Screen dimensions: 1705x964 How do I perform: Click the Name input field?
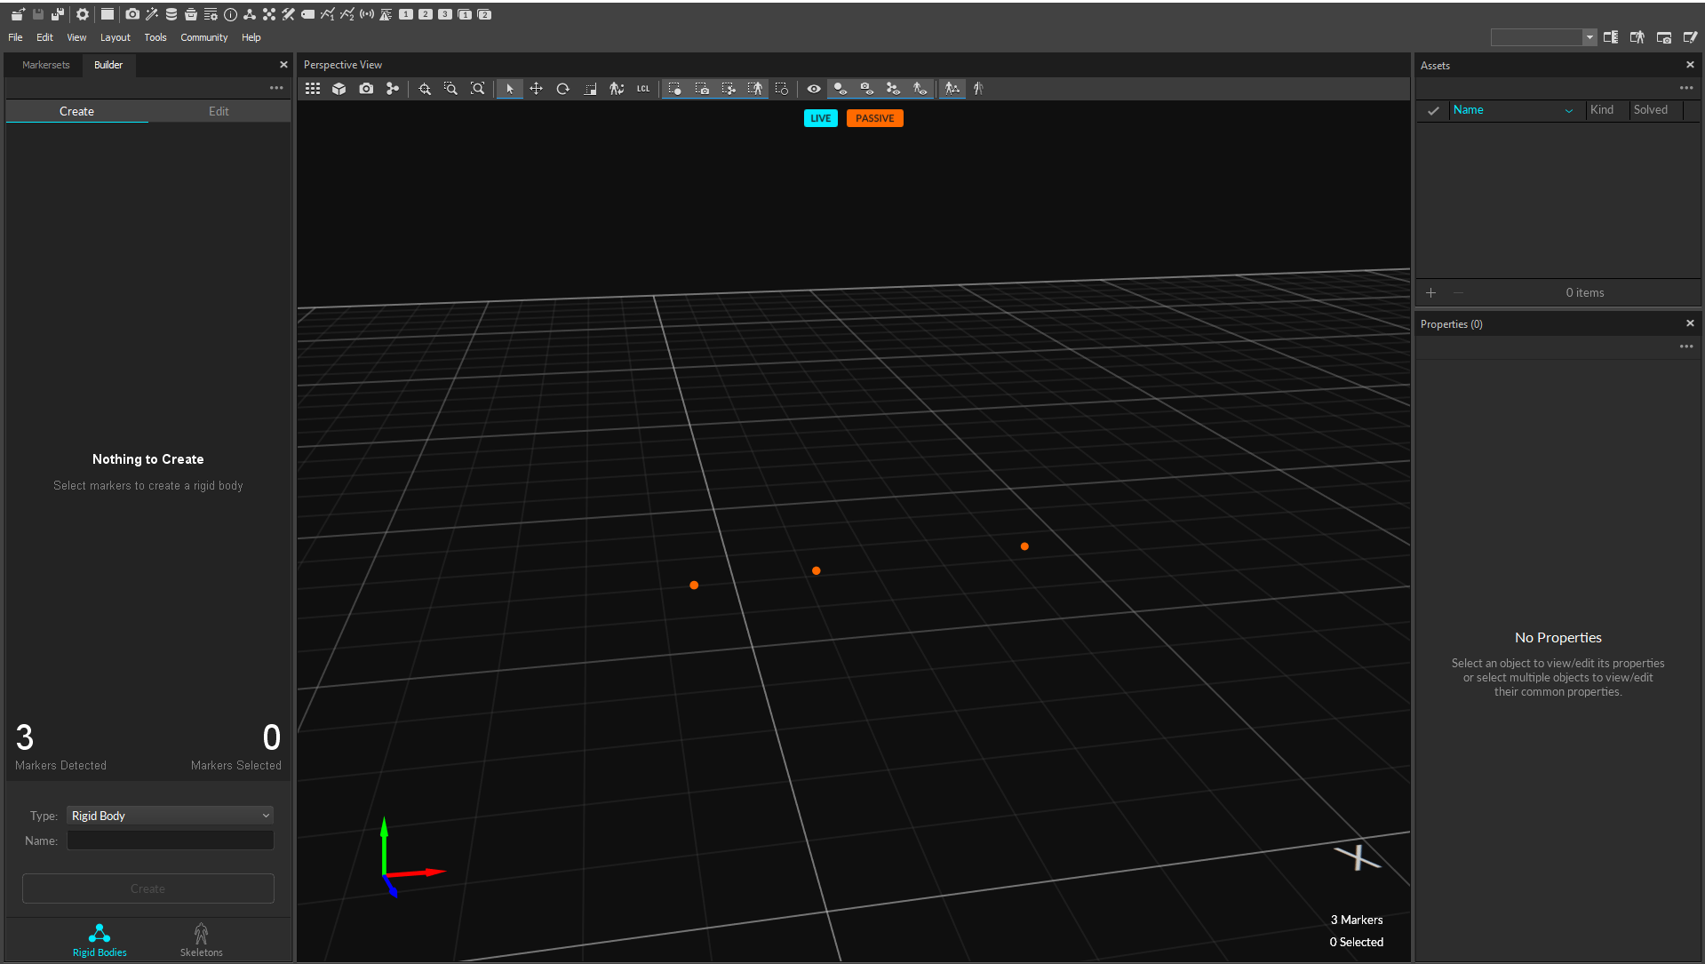point(170,841)
